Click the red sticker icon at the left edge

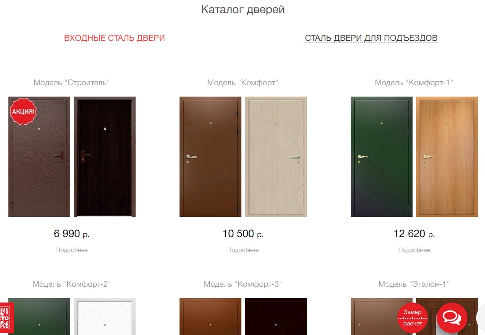point(6,318)
